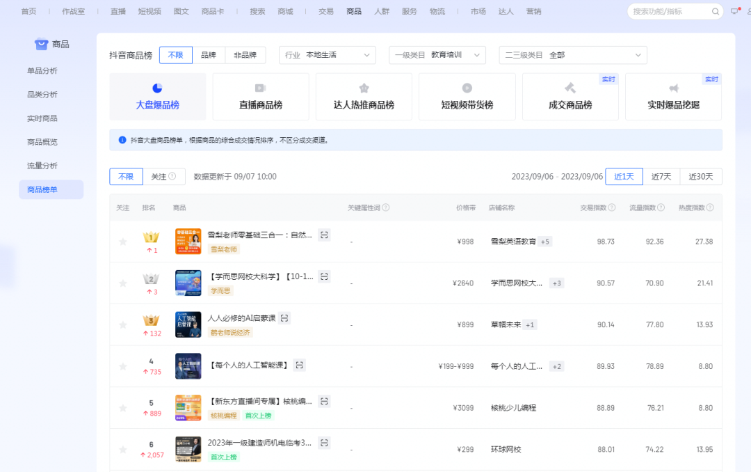The width and height of the screenshot is (751, 472).
Task: Favorite the 每个人的人工智能课 star
Action: pyautogui.click(x=123, y=366)
